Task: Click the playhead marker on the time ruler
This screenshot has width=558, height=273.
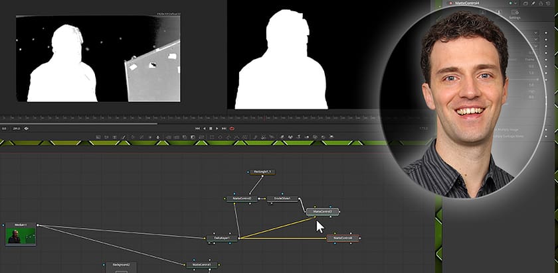Action: [x=265, y=117]
